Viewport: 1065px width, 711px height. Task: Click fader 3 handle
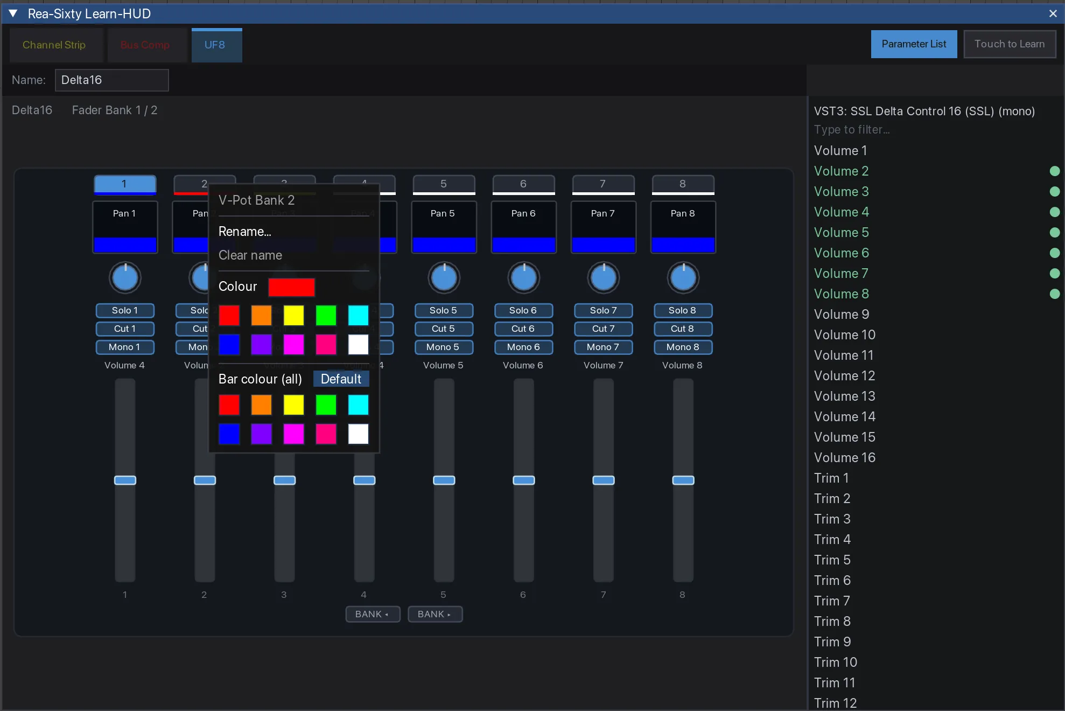284,480
